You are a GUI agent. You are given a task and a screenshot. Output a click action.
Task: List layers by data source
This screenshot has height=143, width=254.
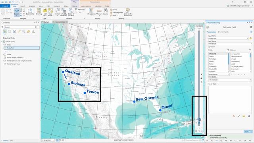[x=10, y=31]
